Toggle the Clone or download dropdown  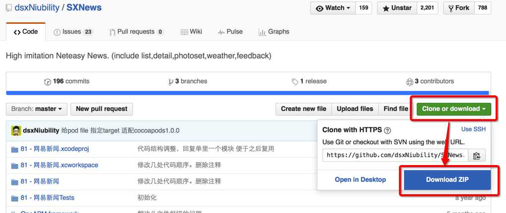[x=454, y=109]
